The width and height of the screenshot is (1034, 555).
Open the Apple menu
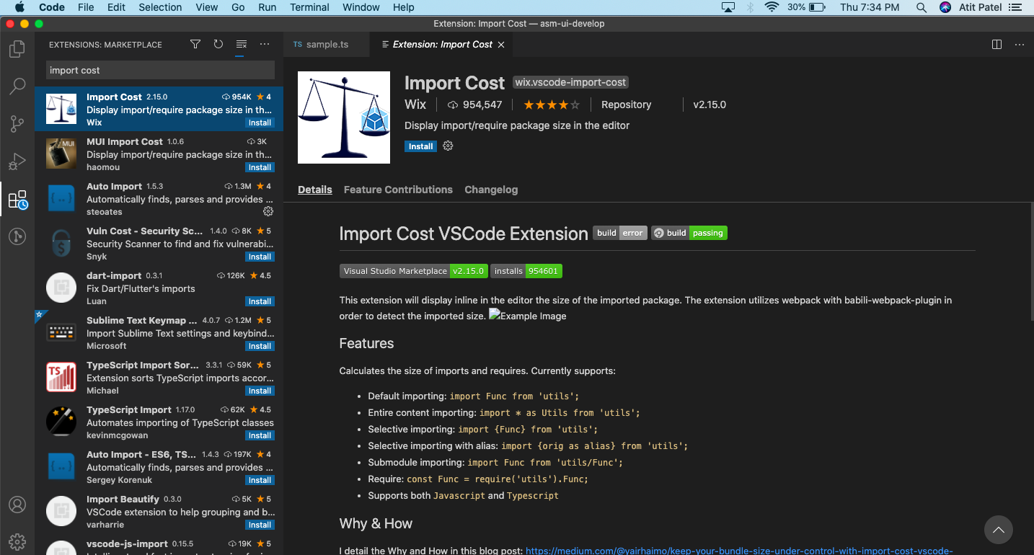pyautogui.click(x=19, y=7)
